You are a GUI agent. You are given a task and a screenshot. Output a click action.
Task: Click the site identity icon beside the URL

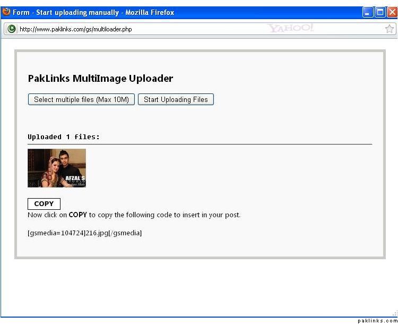tap(11, 29)
